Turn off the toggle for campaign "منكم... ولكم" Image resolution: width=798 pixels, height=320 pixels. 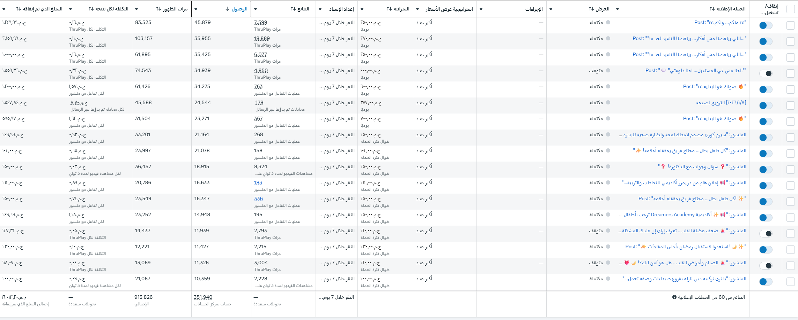click(x=766, y=25)
